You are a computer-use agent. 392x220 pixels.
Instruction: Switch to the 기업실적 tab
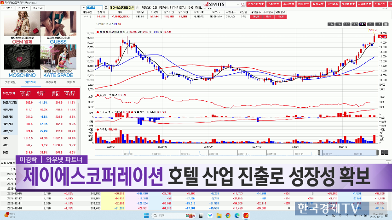pos(30,82)
